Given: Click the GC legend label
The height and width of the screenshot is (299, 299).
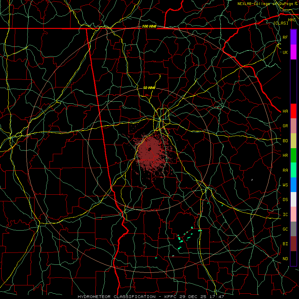Looking at the screenshot, I should (285, 229).
